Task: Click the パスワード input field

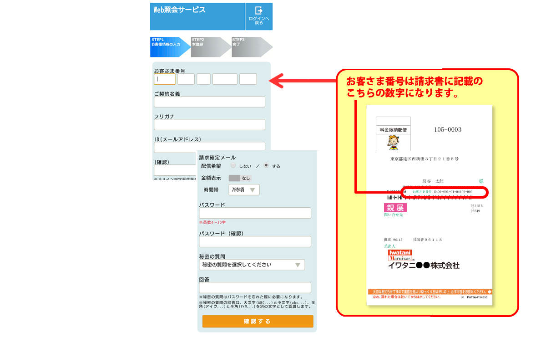Action: [255, 213]
